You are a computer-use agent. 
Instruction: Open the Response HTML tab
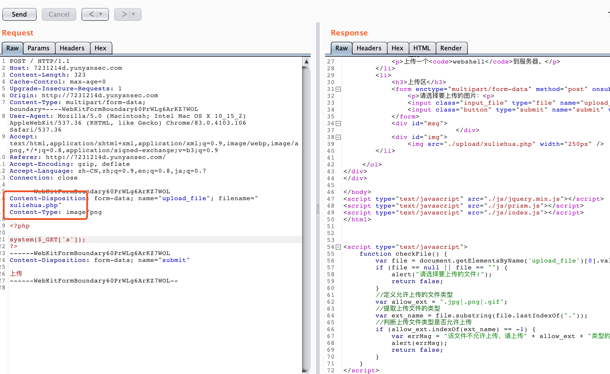(422, 48)
